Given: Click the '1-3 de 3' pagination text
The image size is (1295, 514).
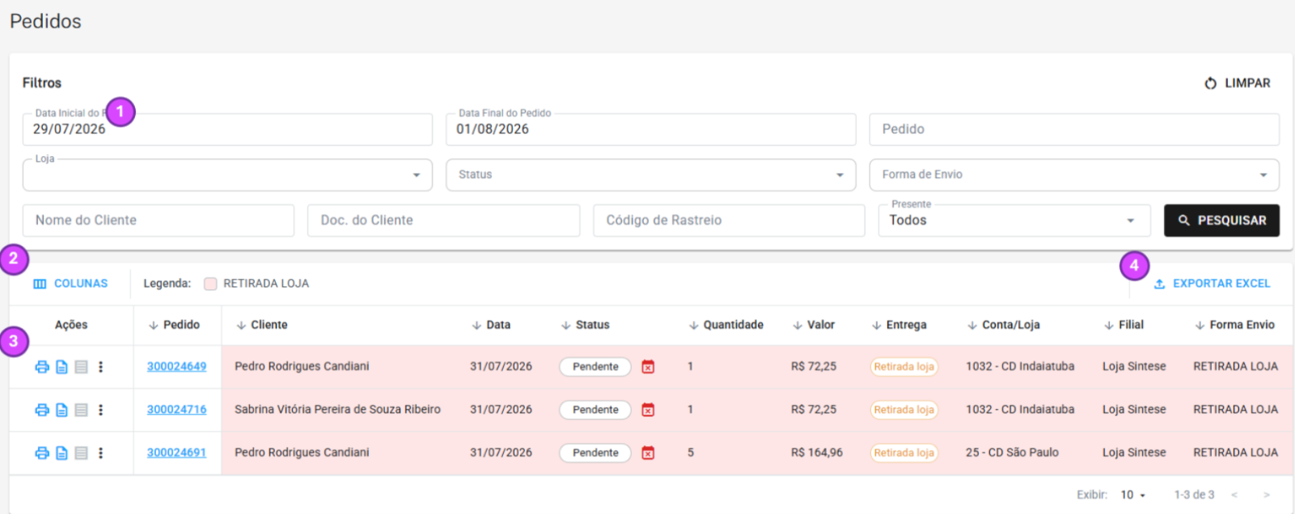Looking at the screenshot, I should click(x=1194, y=495).
